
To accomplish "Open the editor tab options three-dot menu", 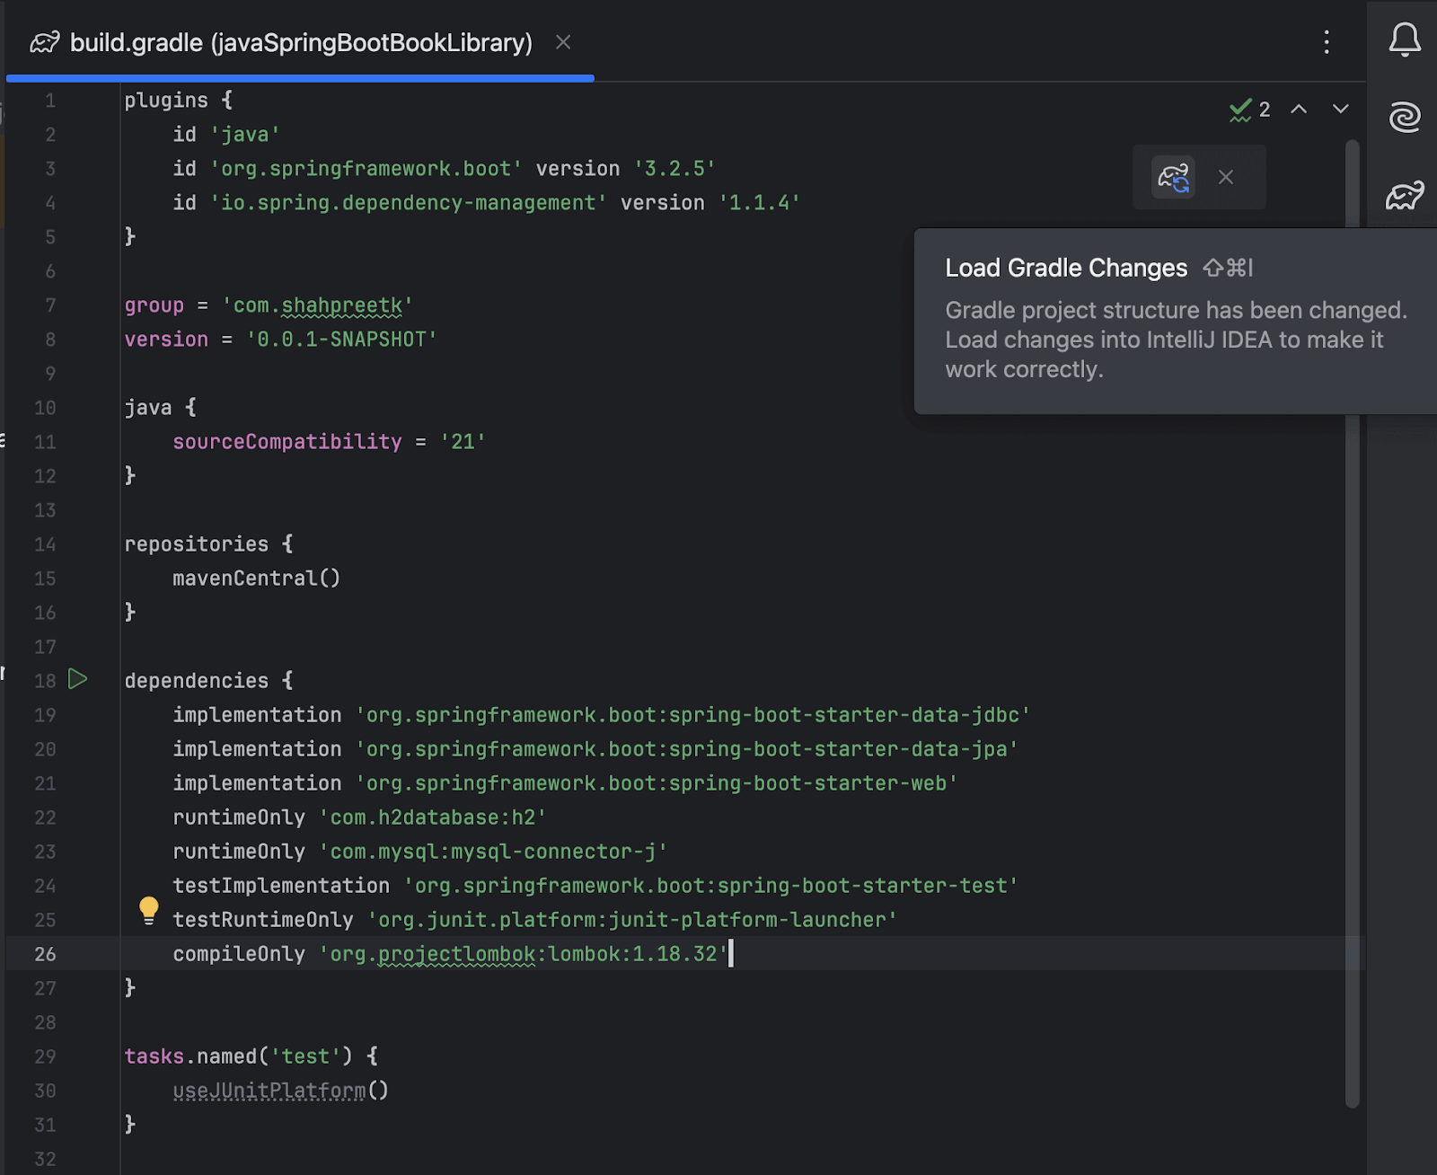I will click(1327, 42).
